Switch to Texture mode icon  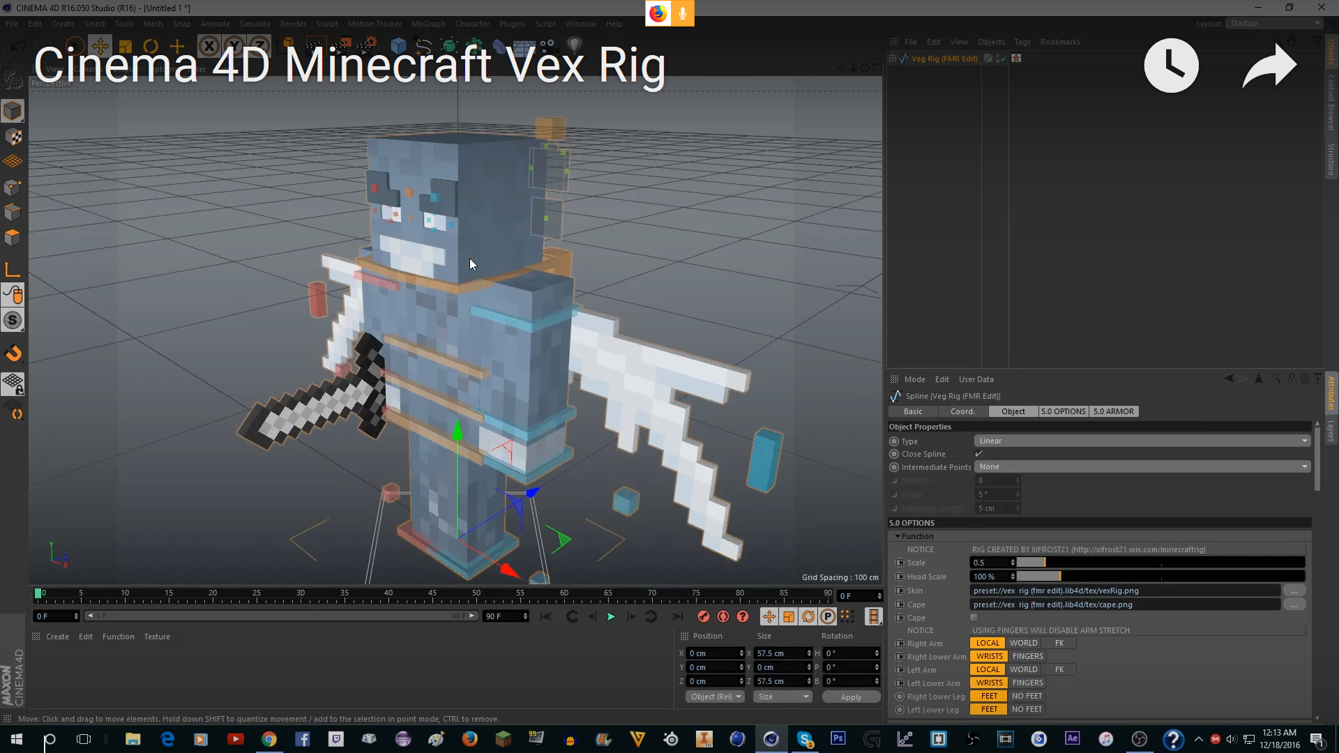click(x=13, y=137)
